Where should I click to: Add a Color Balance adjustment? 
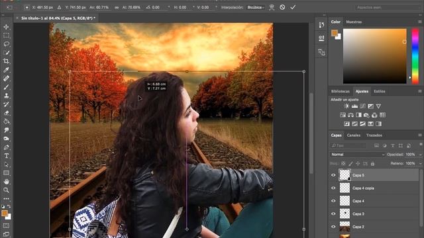point(350,115)
